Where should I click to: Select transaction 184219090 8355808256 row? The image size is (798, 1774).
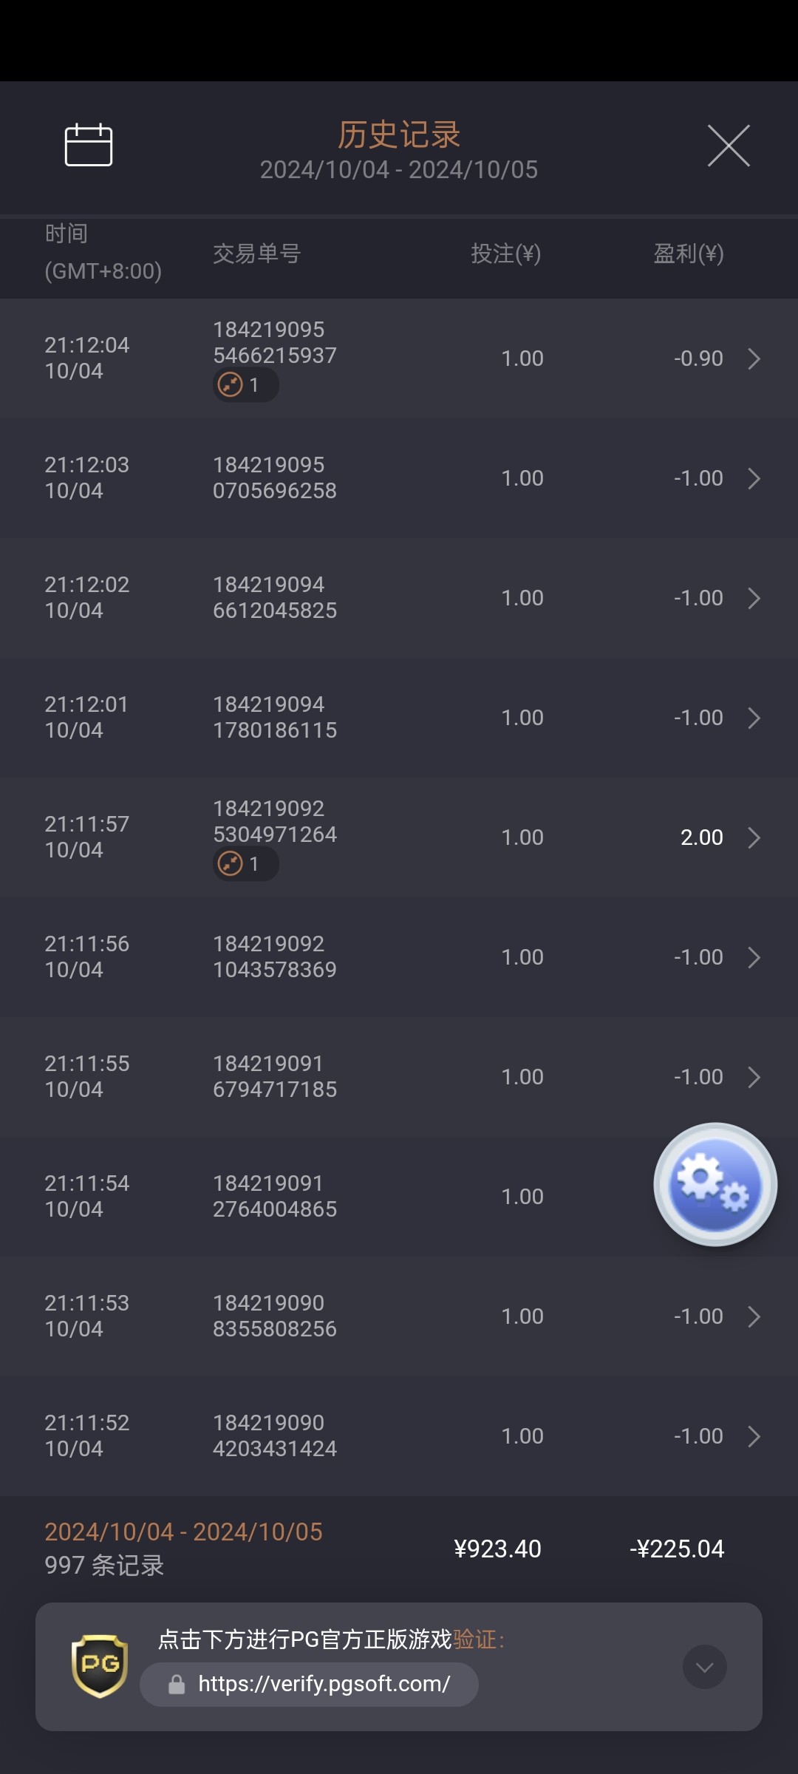pyautogui.click(x=275, y=1316)
